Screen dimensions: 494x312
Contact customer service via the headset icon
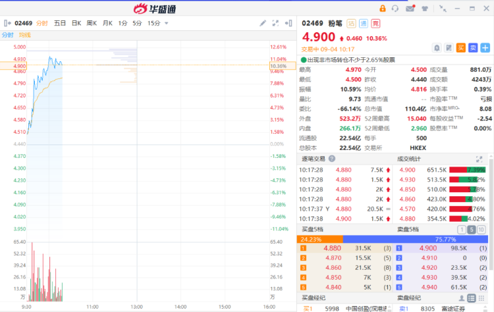point(395,9)
